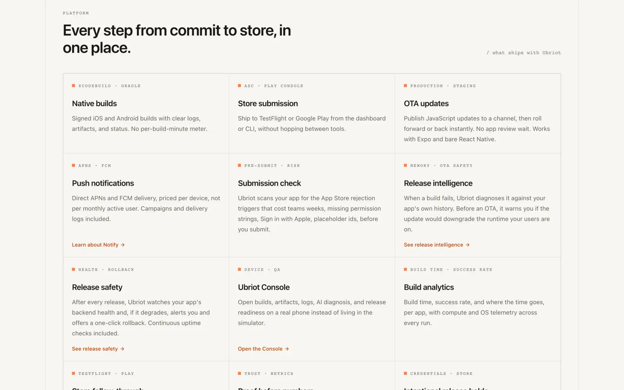
Task: Click the Push notifications heading
Action: click(x=103, y=183)
